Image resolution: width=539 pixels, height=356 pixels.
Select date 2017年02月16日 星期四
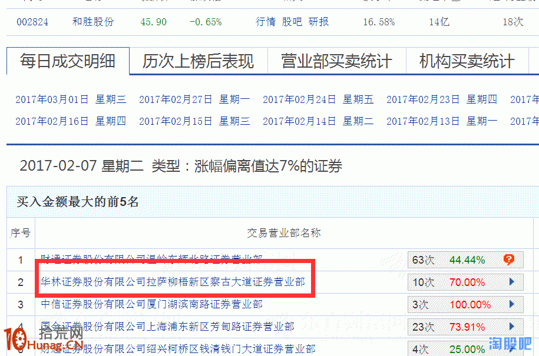(71, 121)
